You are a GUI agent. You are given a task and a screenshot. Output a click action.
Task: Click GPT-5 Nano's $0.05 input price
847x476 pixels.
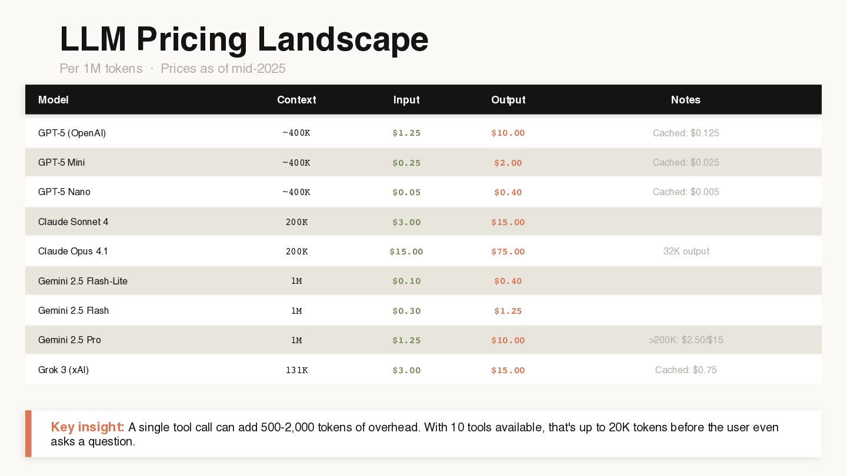point(406,192)
